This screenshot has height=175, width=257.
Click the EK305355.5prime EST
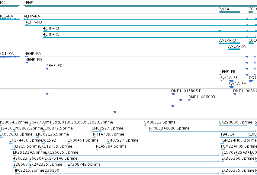[223, 173]
